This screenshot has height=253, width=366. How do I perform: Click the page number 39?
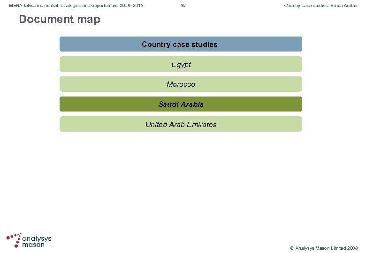point(183,5)
